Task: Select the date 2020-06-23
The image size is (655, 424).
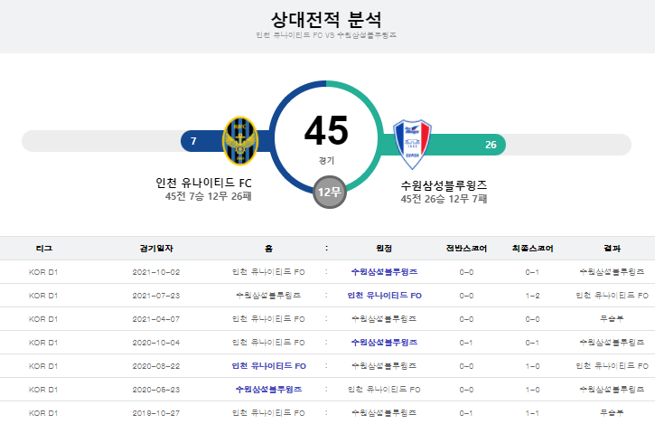Action: point(156,390)
